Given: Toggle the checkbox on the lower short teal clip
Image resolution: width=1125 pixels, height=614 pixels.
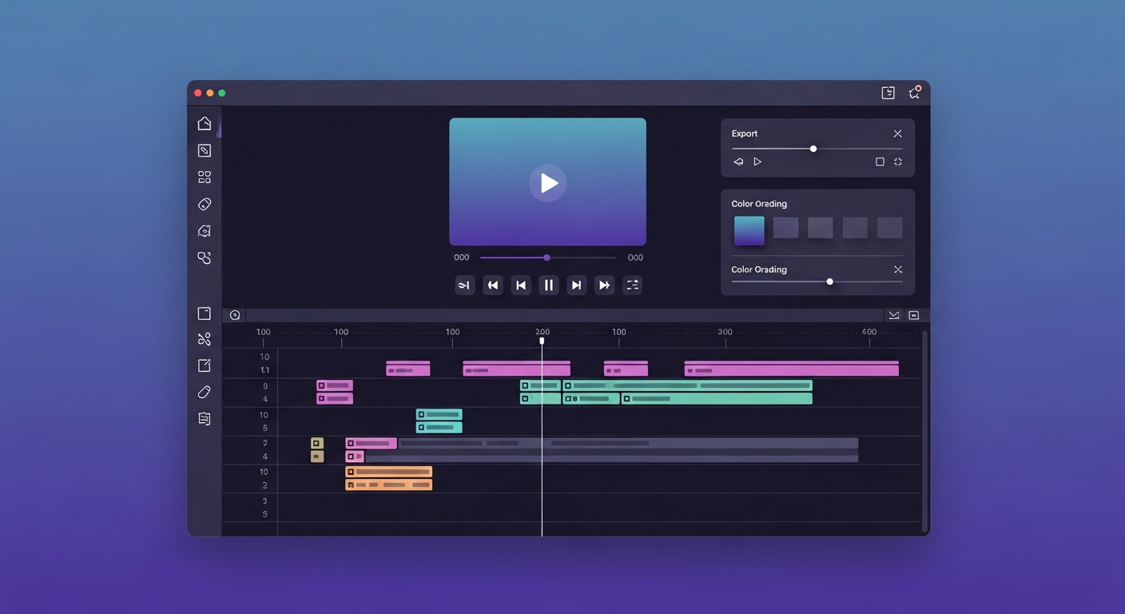Looking at the screenshot, I should 421,428.
